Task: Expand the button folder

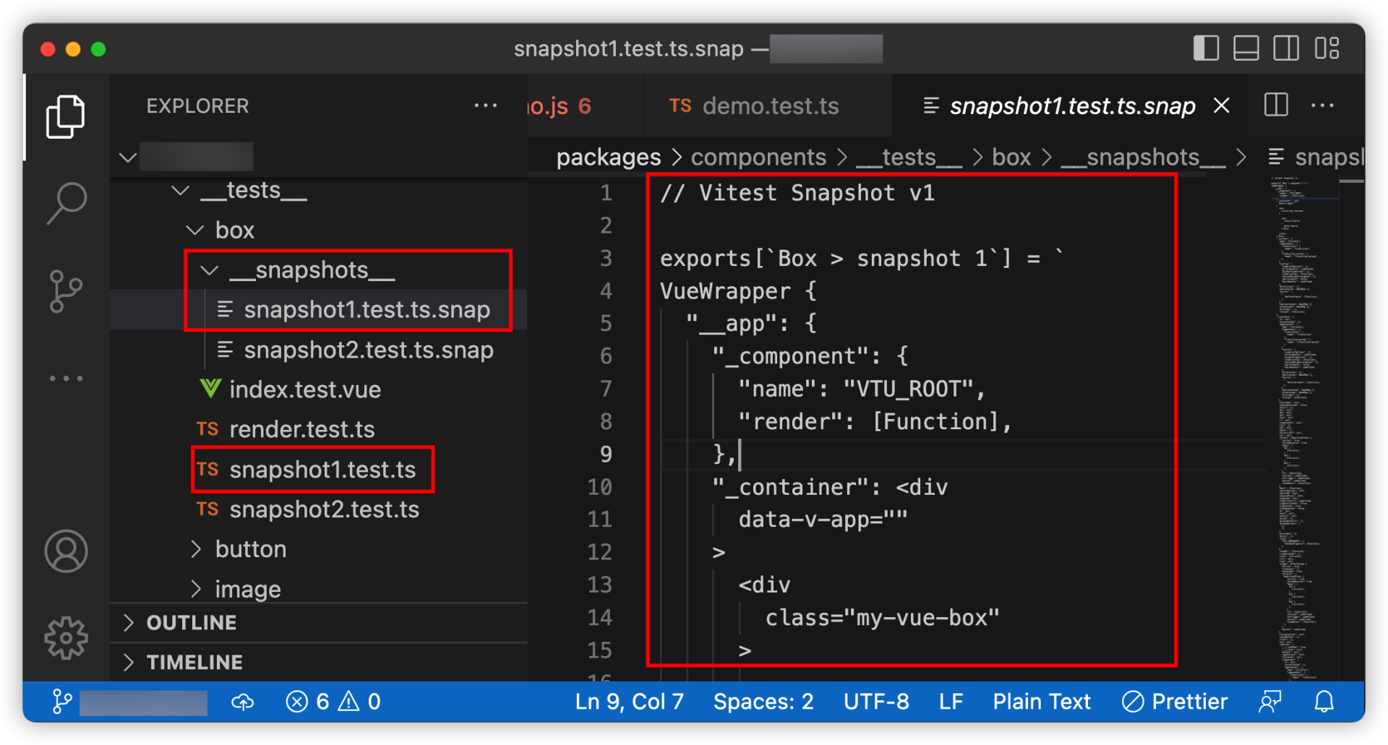Action: click(x=250, y=549)
